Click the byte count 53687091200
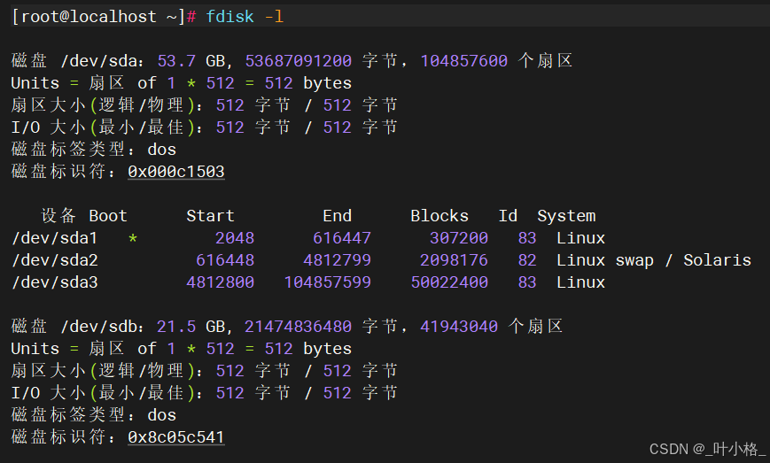The height and width of the screenshot is (463, 770). tap(298, 61)
